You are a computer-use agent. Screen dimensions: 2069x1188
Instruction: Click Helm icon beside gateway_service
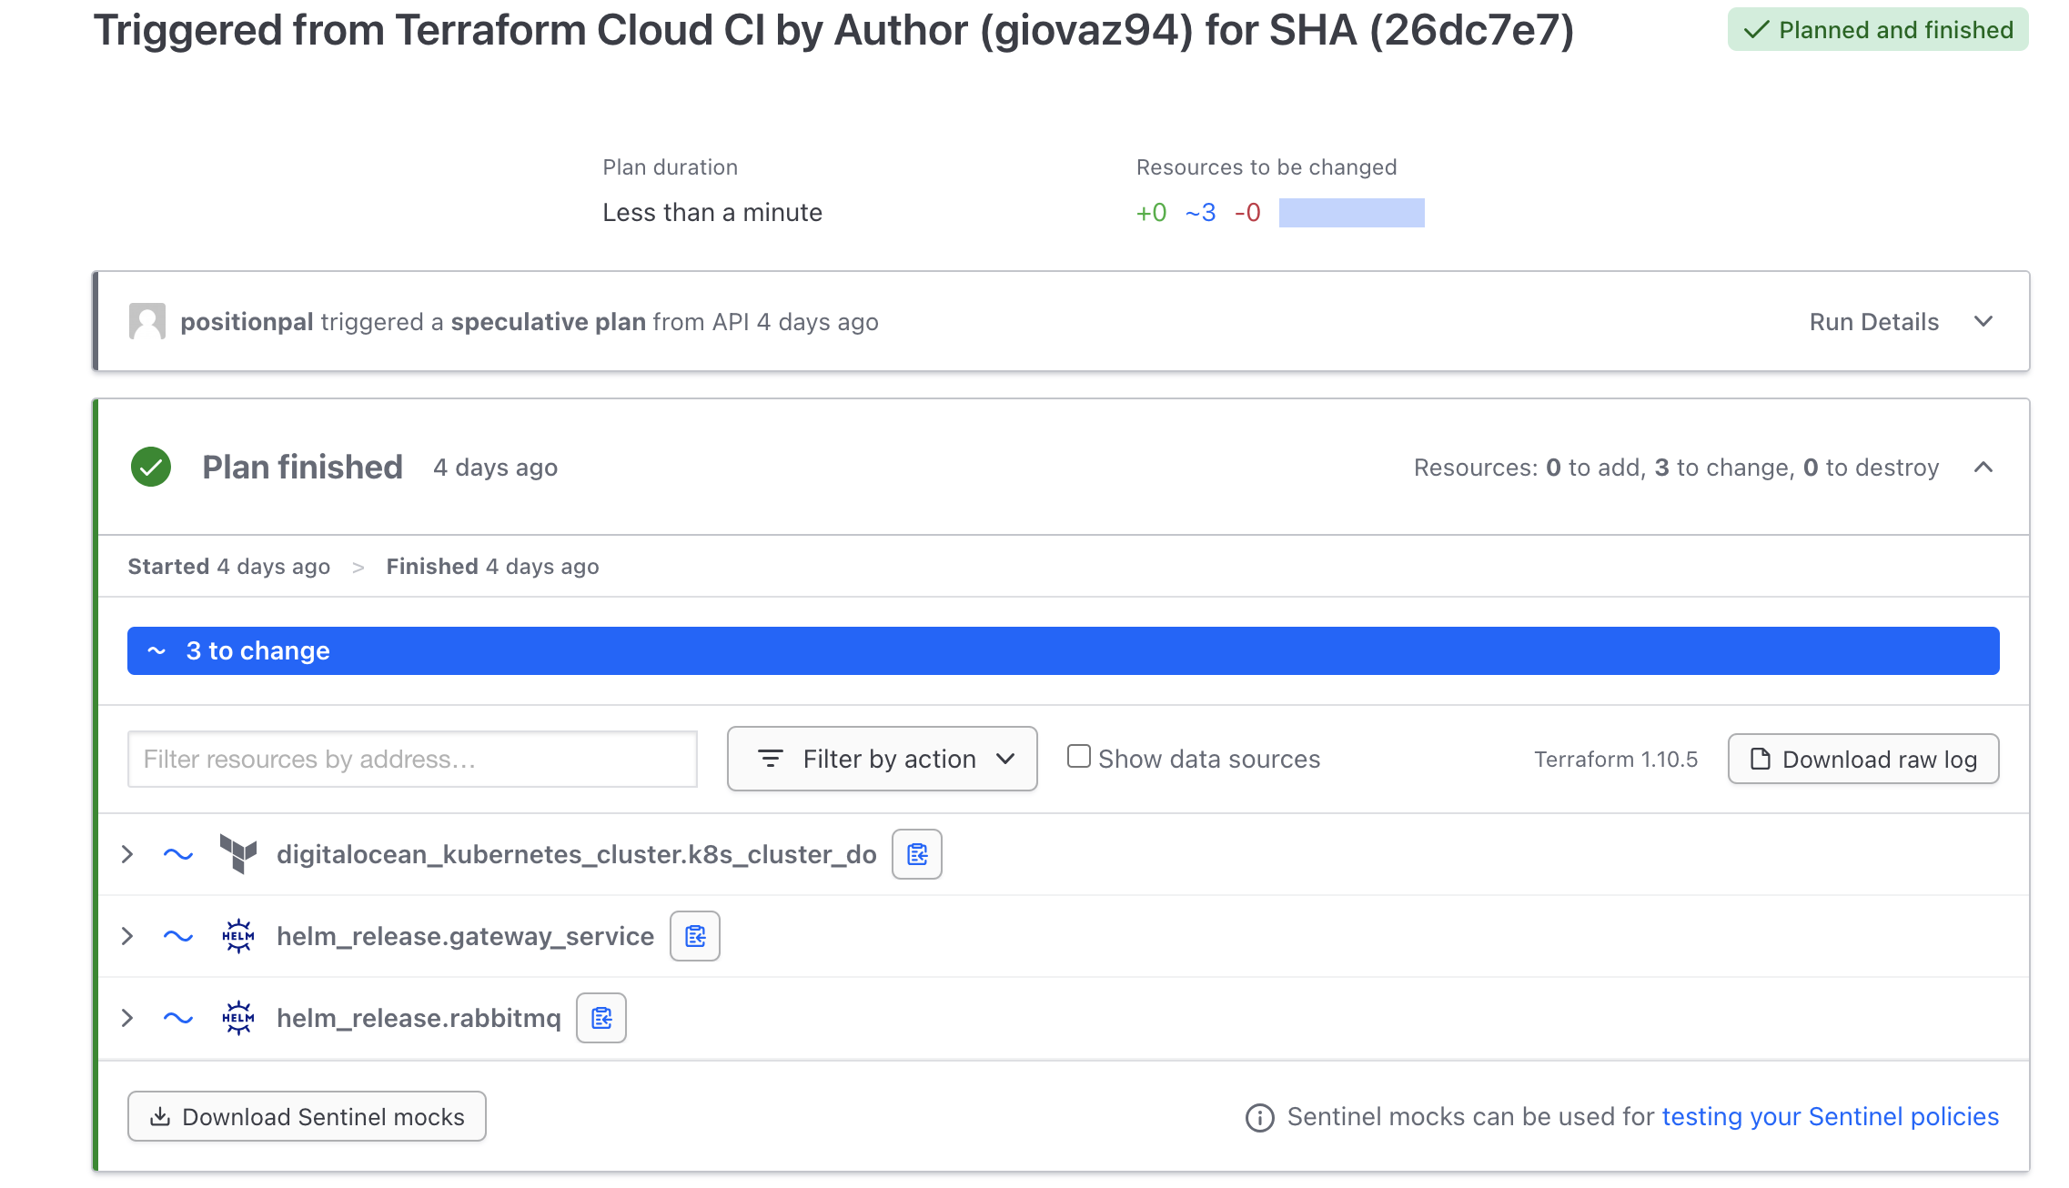(238, 936)
